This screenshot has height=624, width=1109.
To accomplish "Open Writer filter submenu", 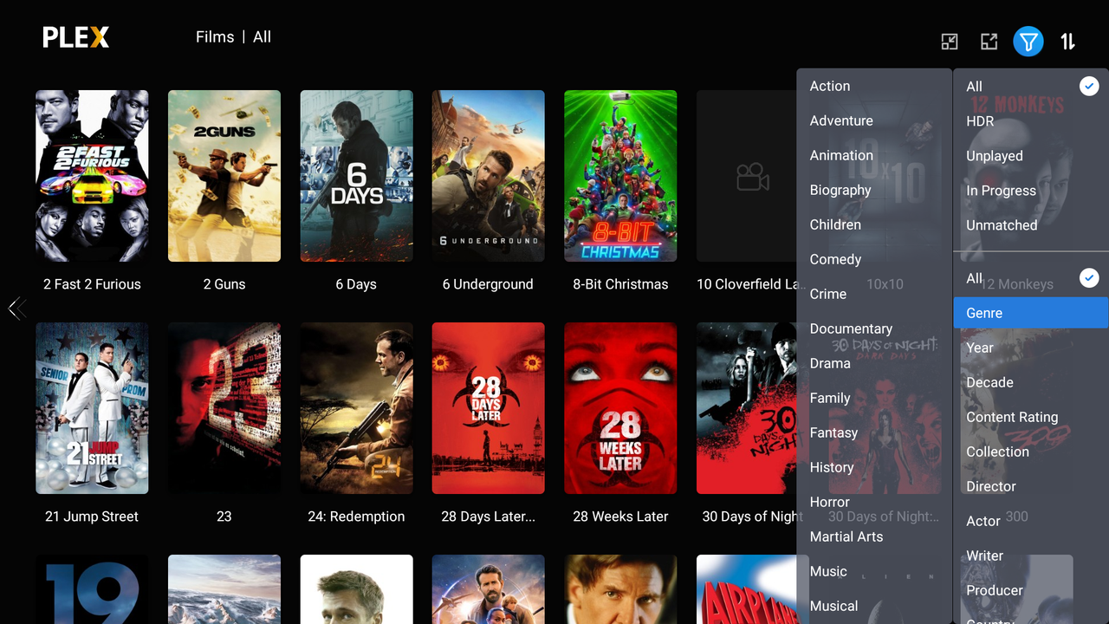I will [x=1031, y=556].
